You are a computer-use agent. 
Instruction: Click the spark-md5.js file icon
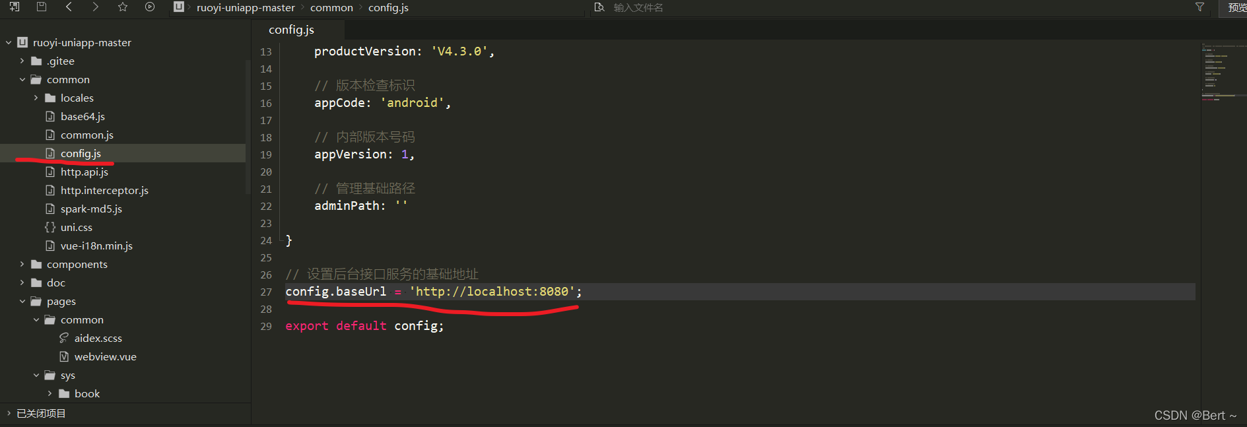click(50, 209)
